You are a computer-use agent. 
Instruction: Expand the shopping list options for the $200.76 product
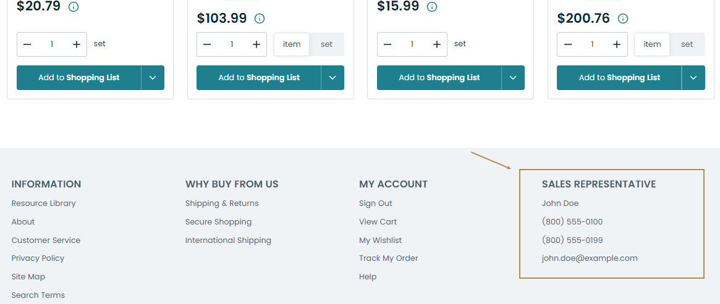(693, 78)
